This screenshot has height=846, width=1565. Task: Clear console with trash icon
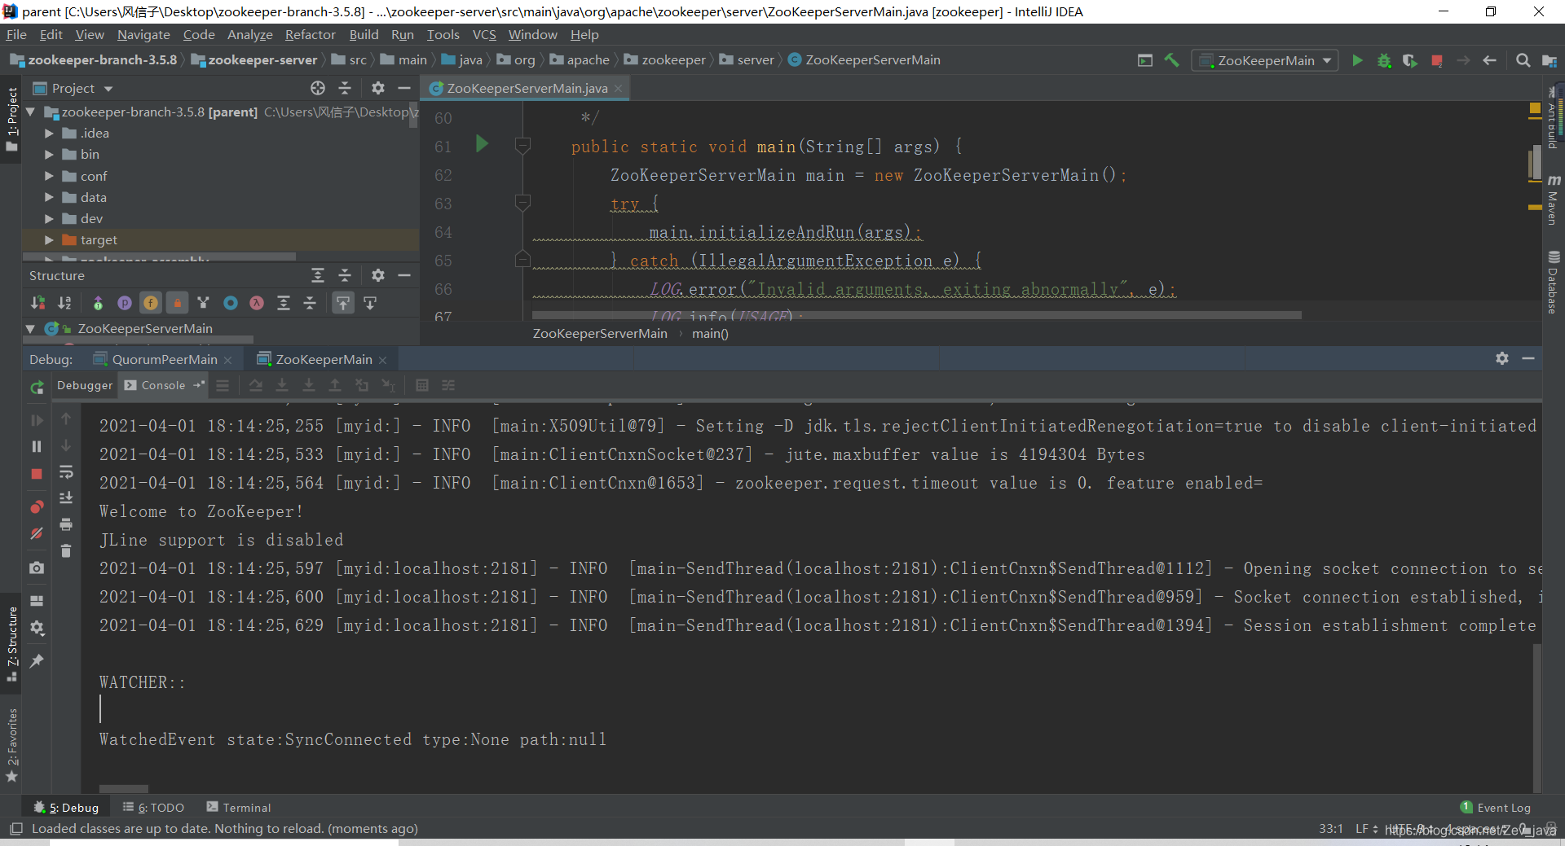(66, 550)
